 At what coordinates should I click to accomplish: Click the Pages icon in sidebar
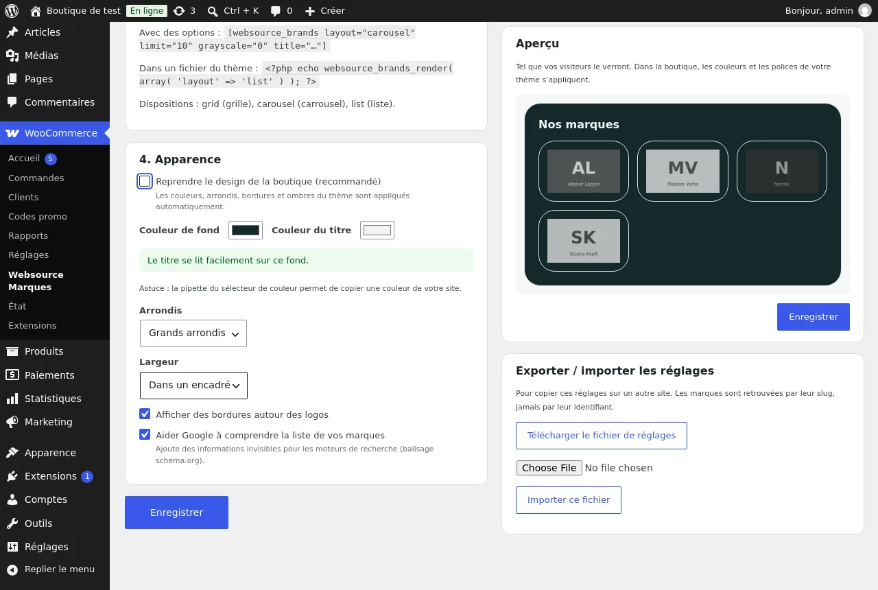coord(12,79)
